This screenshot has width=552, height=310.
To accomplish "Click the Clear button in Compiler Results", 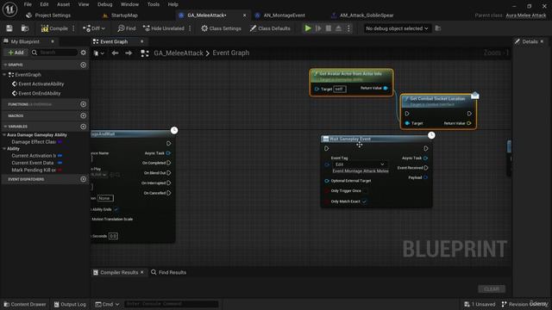I will coord(492,289).
